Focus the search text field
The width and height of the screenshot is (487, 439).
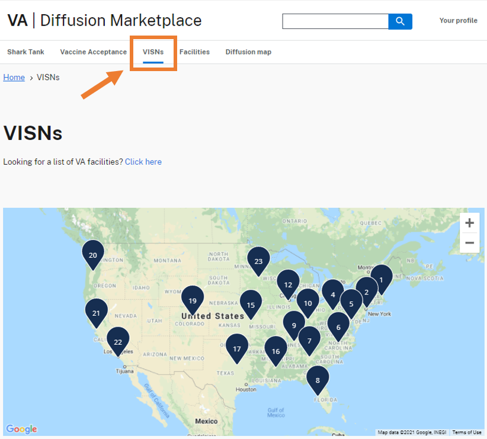[x=335, y=21]
